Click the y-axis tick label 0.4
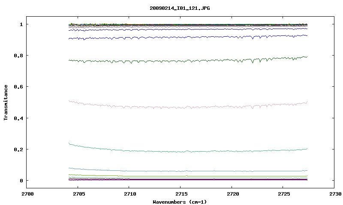This screenshot has height=205, width=343. coord(18,118)
